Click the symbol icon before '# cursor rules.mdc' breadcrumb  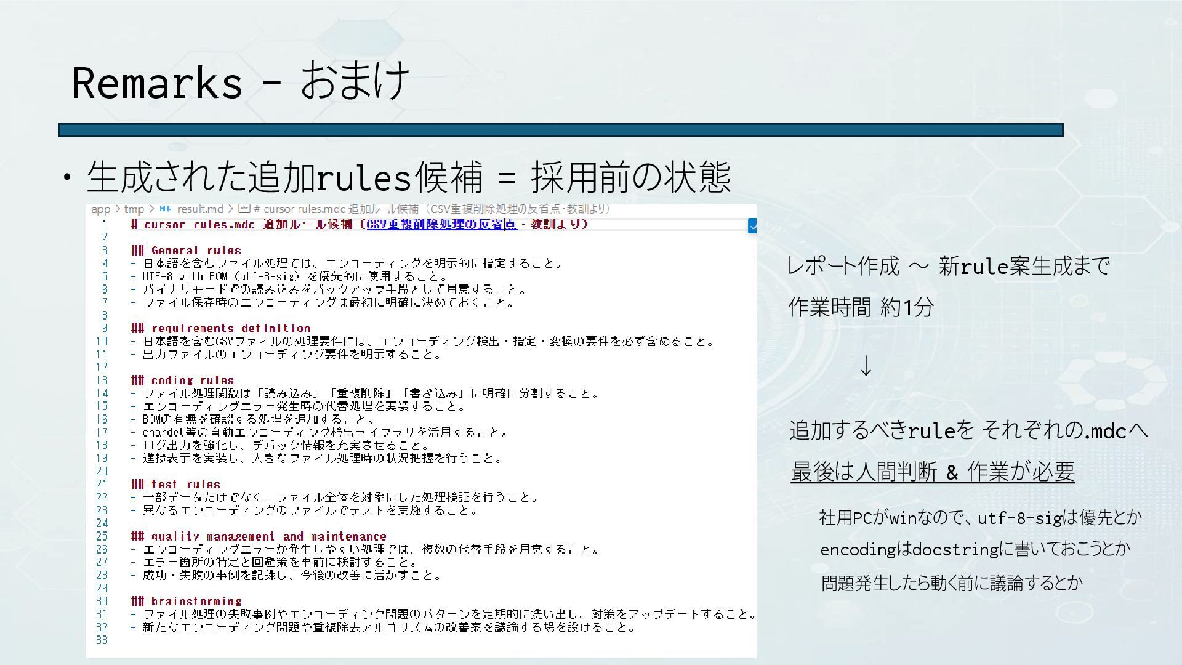click(x=243, y=209)
